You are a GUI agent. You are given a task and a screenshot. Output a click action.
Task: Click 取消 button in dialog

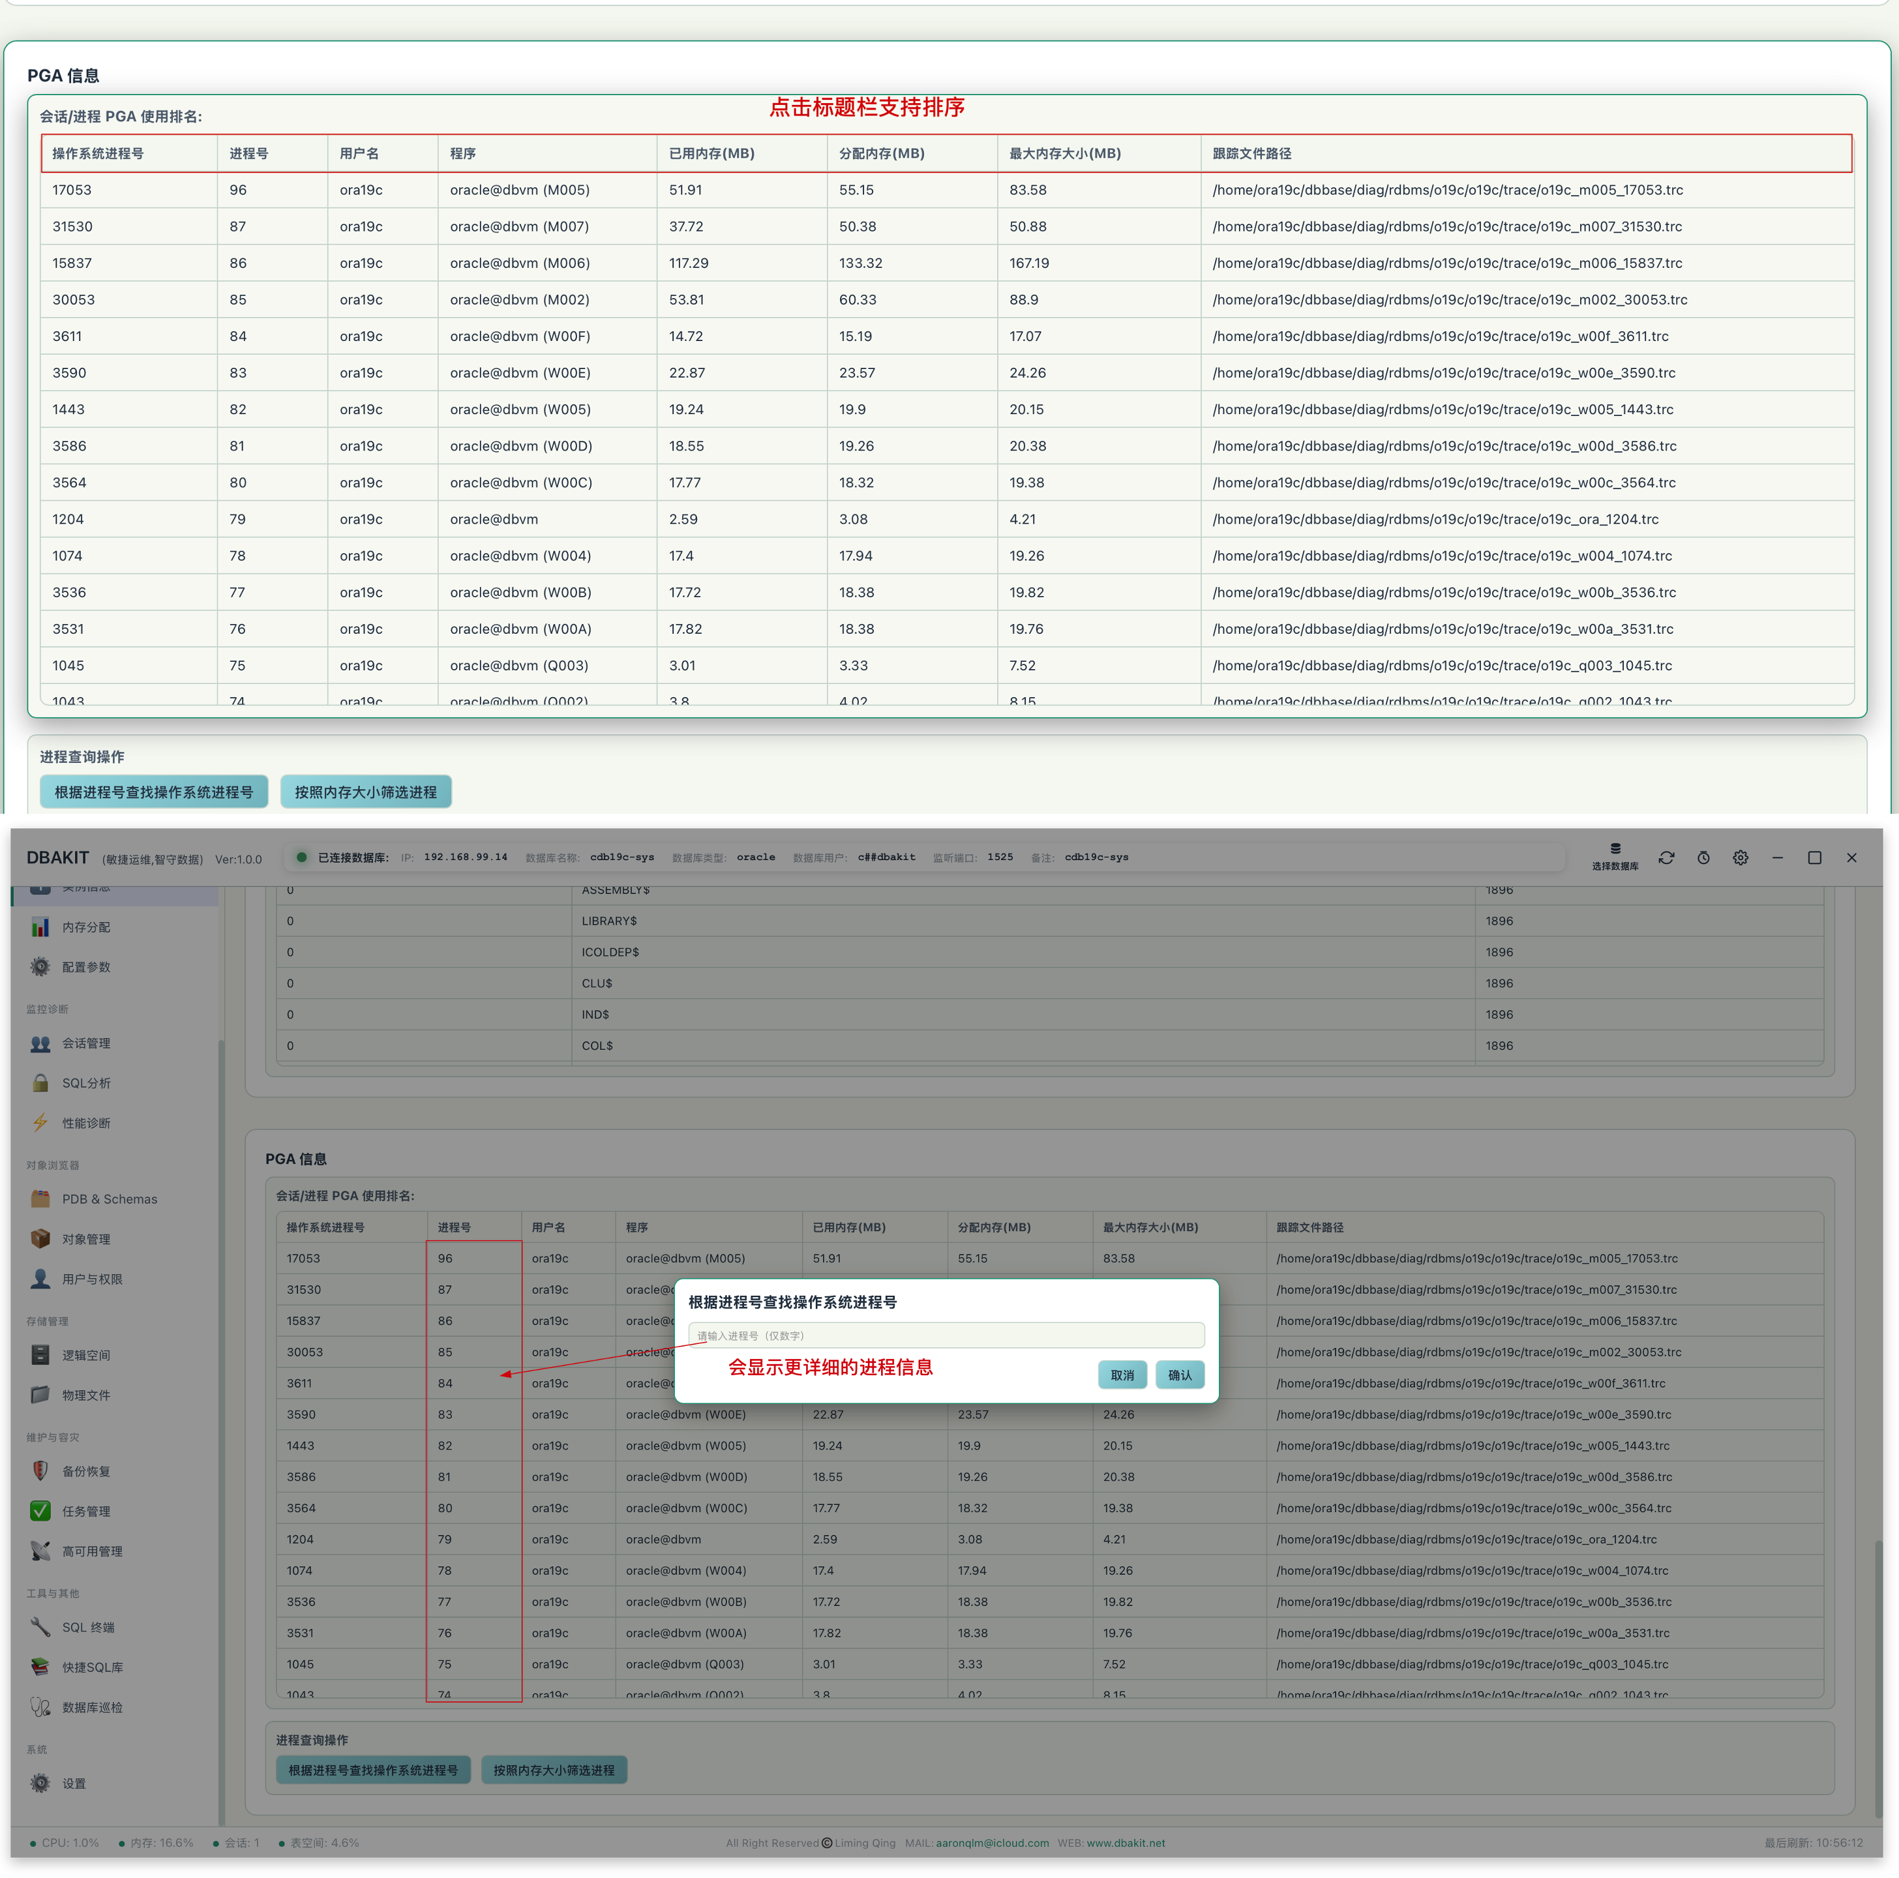(1122, 1375)
